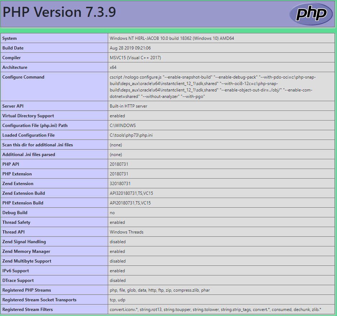Select the DTrace Support "disabled" value
The height and width of the screenshot is (316, 337).
pos(118,280)
